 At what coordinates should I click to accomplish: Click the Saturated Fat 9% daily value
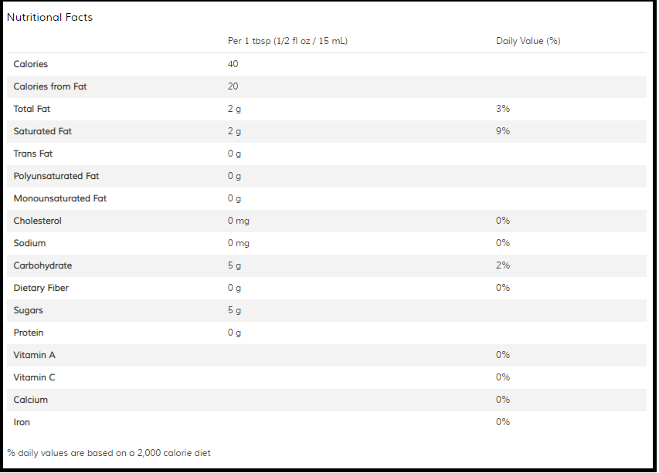coord(503,131)
